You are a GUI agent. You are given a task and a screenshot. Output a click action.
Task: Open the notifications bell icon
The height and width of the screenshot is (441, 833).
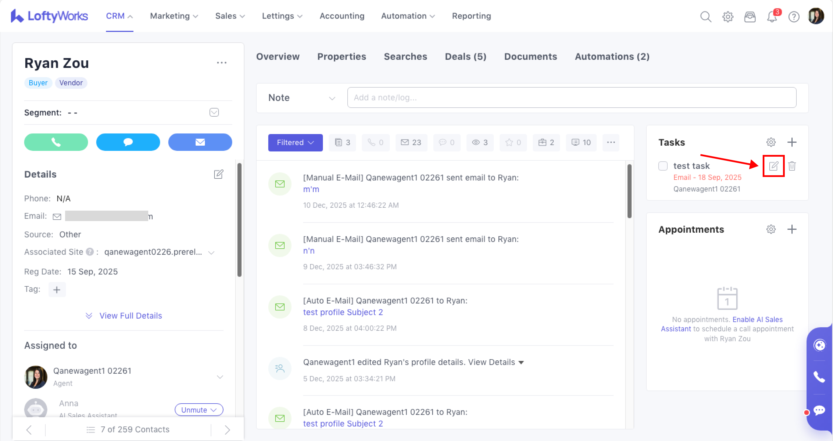(x=772, y=17)
